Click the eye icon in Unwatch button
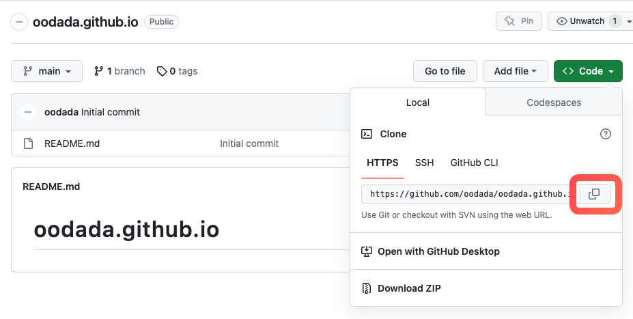 (561, 21)
